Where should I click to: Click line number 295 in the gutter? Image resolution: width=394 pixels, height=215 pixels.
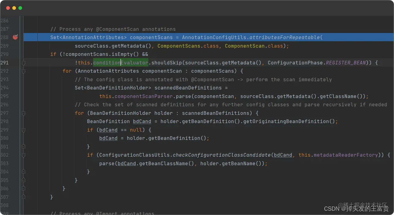point(5,97)
